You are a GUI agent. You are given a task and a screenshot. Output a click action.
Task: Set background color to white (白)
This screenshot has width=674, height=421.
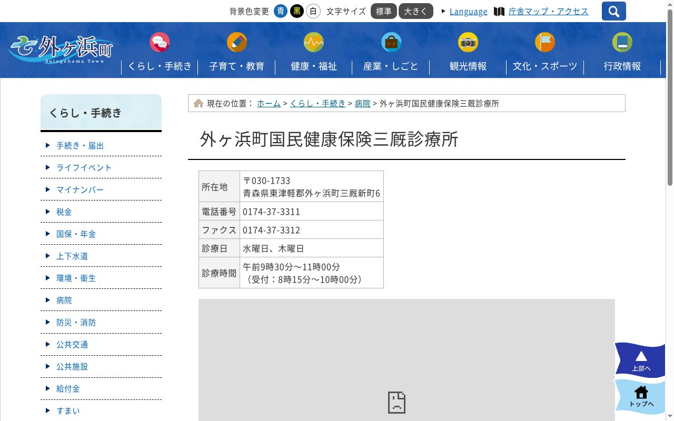point(313,11)
